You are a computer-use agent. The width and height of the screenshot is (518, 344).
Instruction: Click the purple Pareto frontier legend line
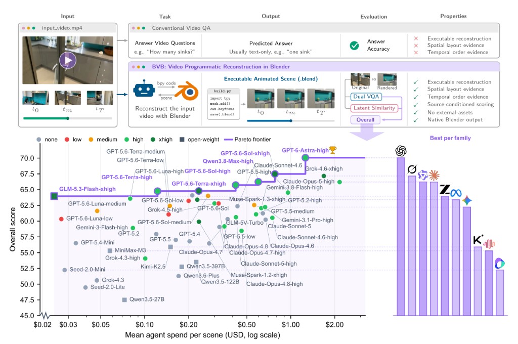click(229, 140)
